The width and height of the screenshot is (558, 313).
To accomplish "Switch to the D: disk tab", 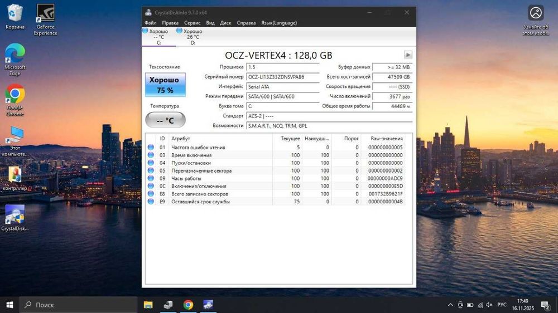I will pyautogui.click(x=193, y=37).
